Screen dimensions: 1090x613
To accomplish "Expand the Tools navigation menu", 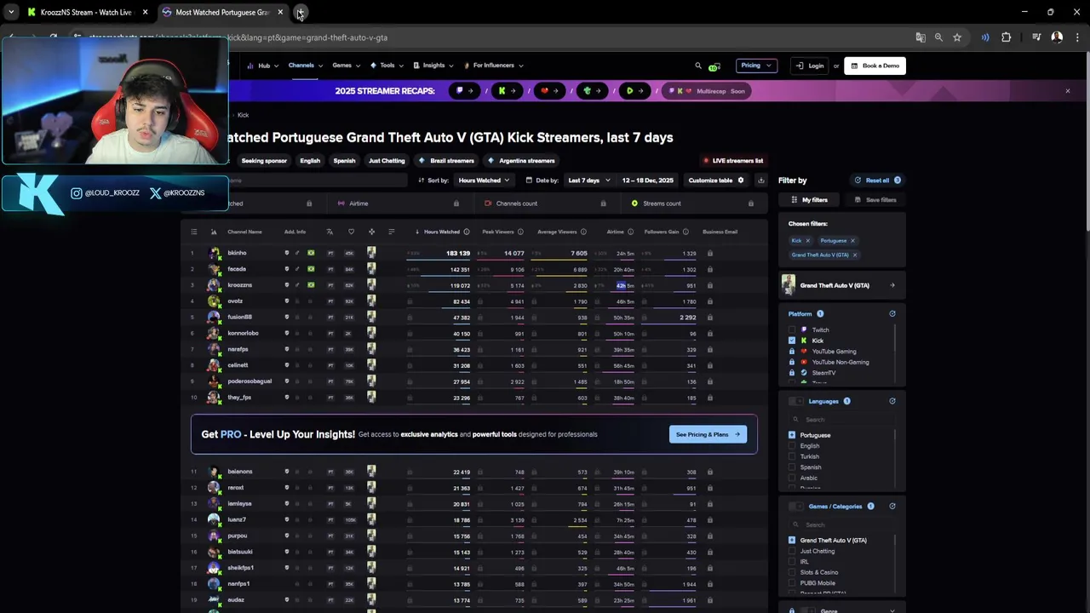I will tap(387, 66).
